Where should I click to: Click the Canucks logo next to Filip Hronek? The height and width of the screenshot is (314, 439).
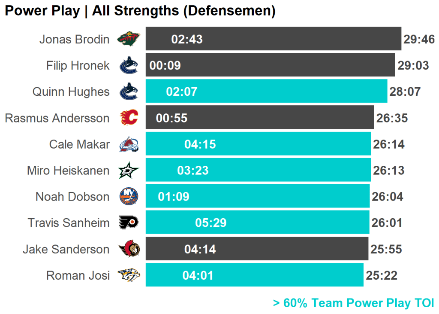(129, 65)
